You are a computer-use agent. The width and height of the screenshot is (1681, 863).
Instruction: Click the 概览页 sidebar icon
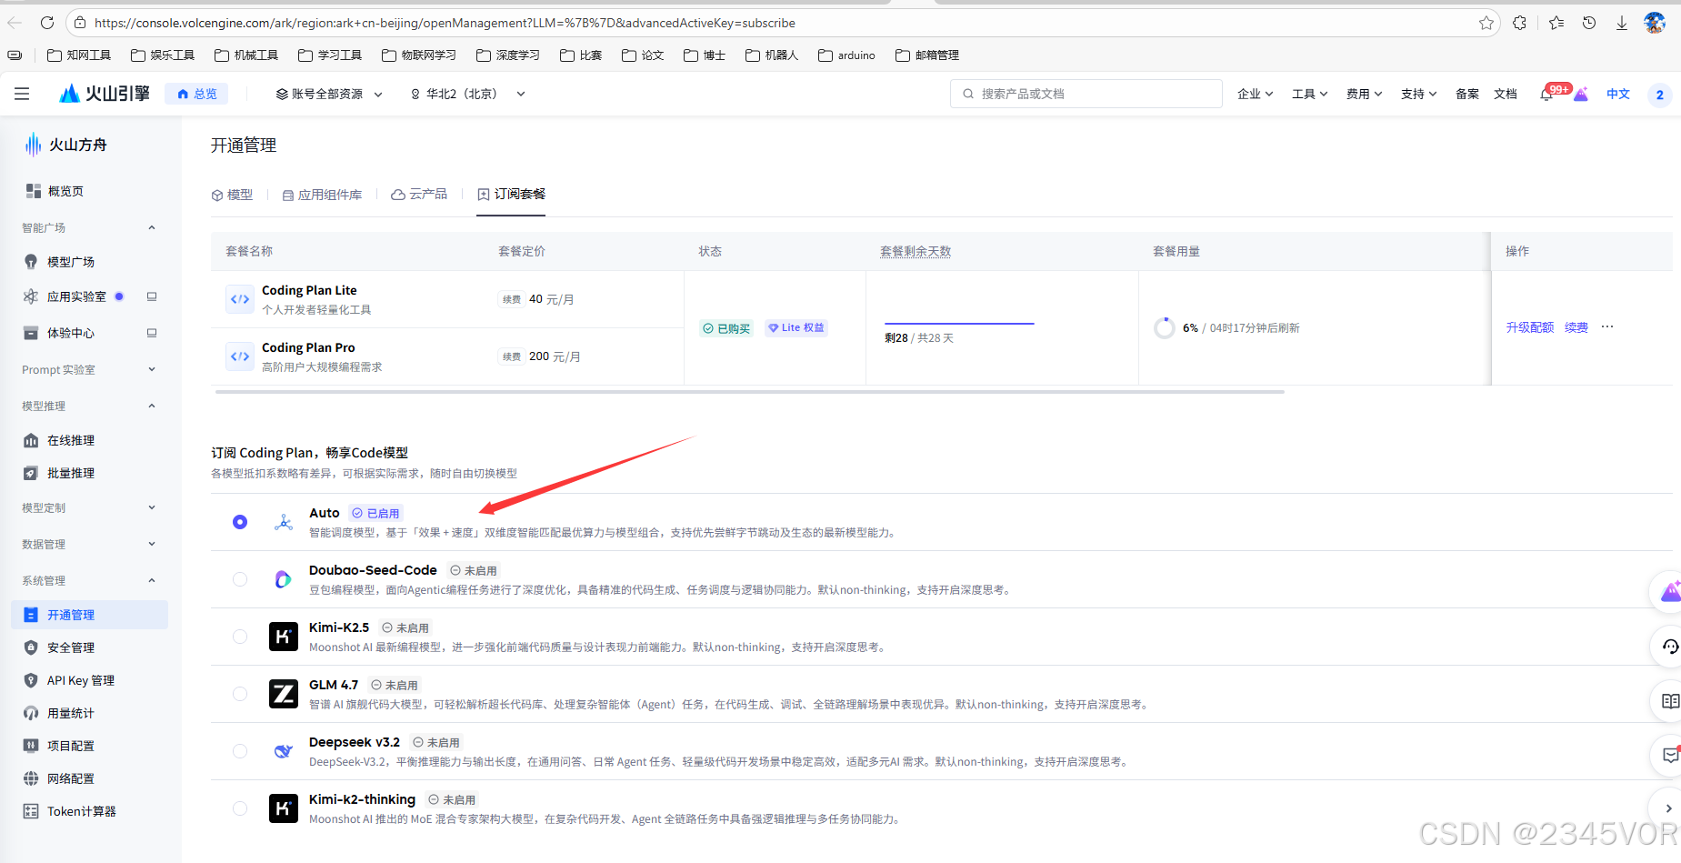(x=33, y=191)
